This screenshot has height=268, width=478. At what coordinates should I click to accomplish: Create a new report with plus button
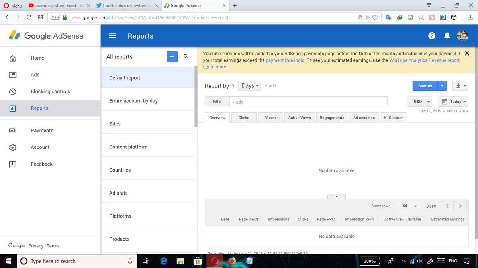pos(172,57)
